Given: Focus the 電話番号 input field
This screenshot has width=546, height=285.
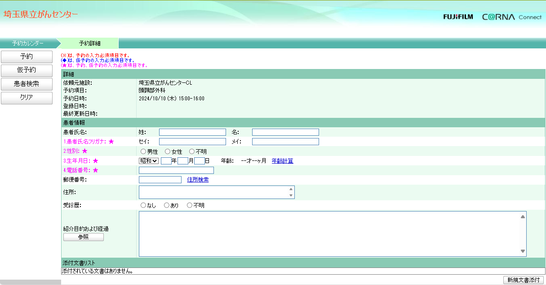Looking at the screenshot, I should click(x=176, y=170).
